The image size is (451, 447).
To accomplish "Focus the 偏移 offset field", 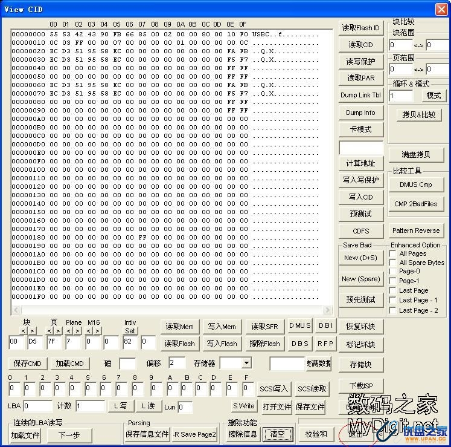I will 177,363.
